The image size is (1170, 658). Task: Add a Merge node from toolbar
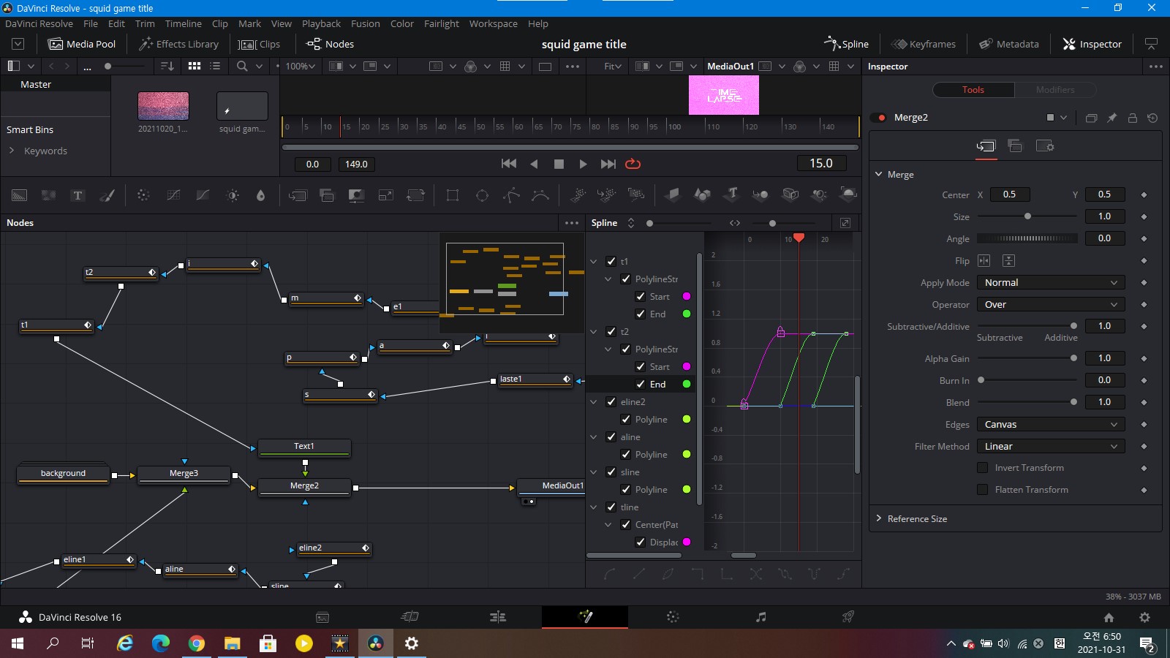pyautogui.click(x=298, y=195)
